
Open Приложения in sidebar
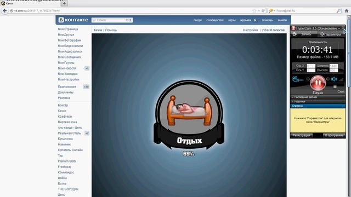67,86
